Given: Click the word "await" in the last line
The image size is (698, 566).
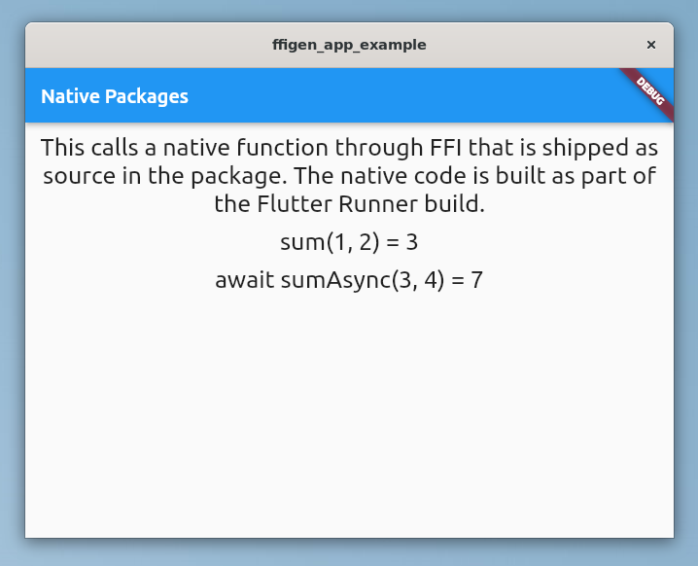Looking at the screenshot, I should tap(244, 281).
